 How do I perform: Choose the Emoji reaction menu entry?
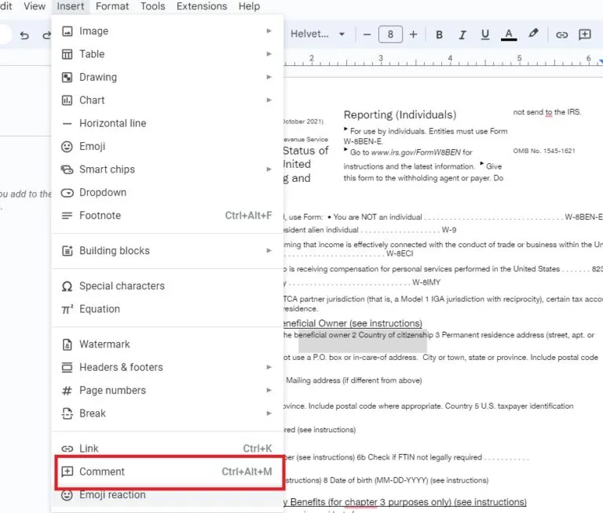coord(167,495)
